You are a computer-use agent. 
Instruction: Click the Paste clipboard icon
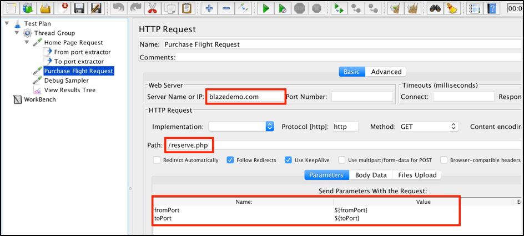tap(187, 8)
